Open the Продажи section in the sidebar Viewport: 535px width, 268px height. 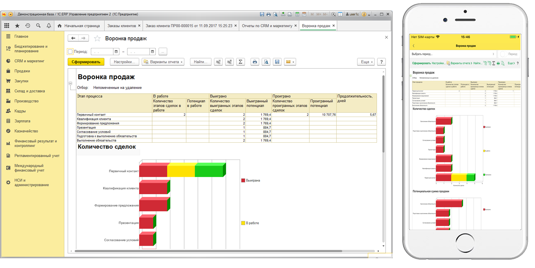(22, 71)
